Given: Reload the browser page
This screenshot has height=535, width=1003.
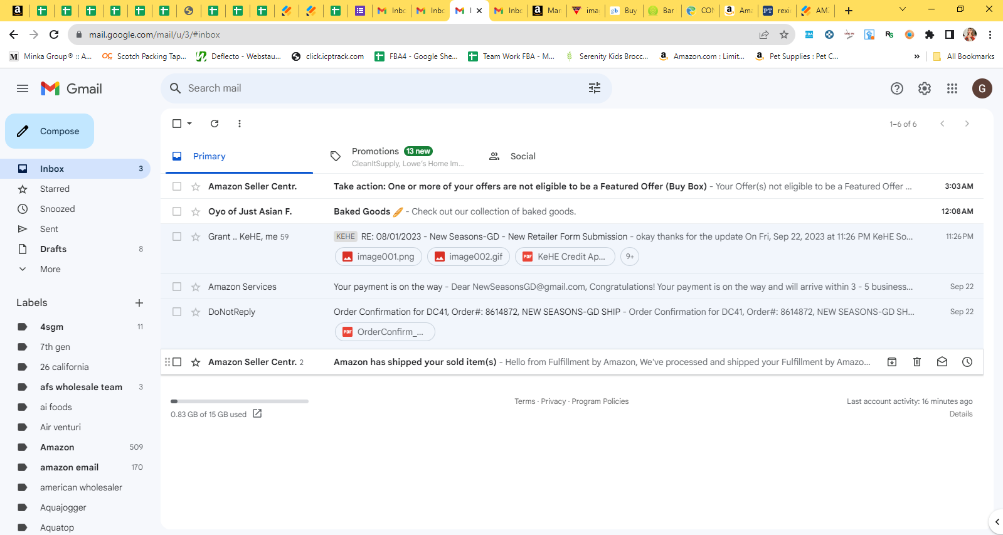Looking at the screenshot, I should coord(54,34).
